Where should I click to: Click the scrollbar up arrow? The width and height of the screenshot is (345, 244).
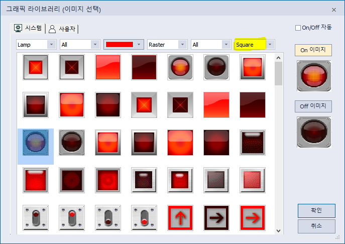point(278,58)
